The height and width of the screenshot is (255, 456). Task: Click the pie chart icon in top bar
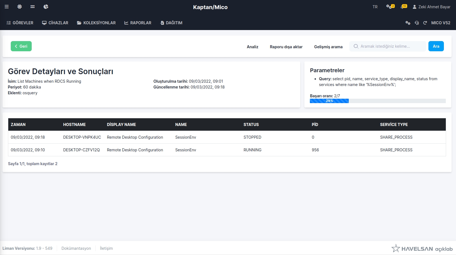pyautogui.click(x=46, y=7)
